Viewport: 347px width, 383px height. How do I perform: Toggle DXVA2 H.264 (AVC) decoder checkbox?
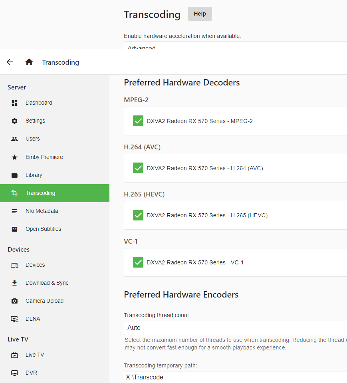[x=138, y=168]
